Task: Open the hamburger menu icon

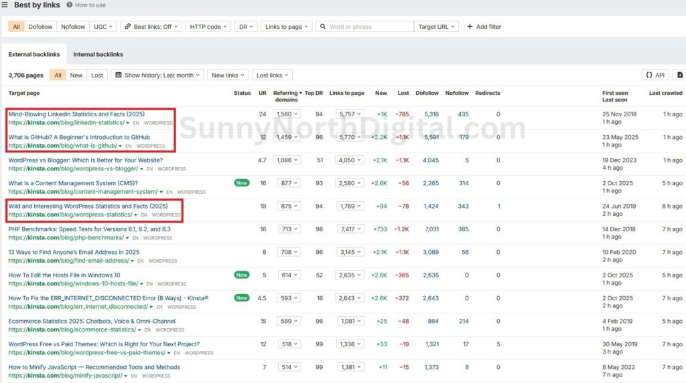Action: (x=5, y=5)
